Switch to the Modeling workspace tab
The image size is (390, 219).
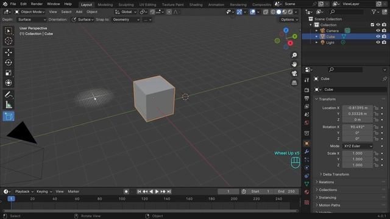tap(105, 4)
